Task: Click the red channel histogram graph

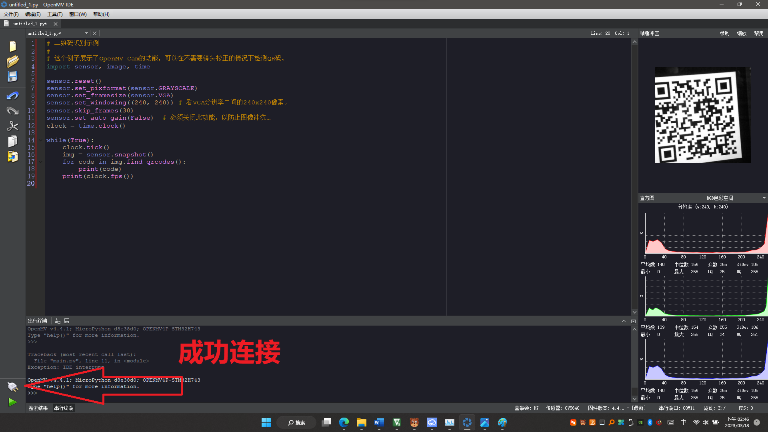Action: coord(706,233)
